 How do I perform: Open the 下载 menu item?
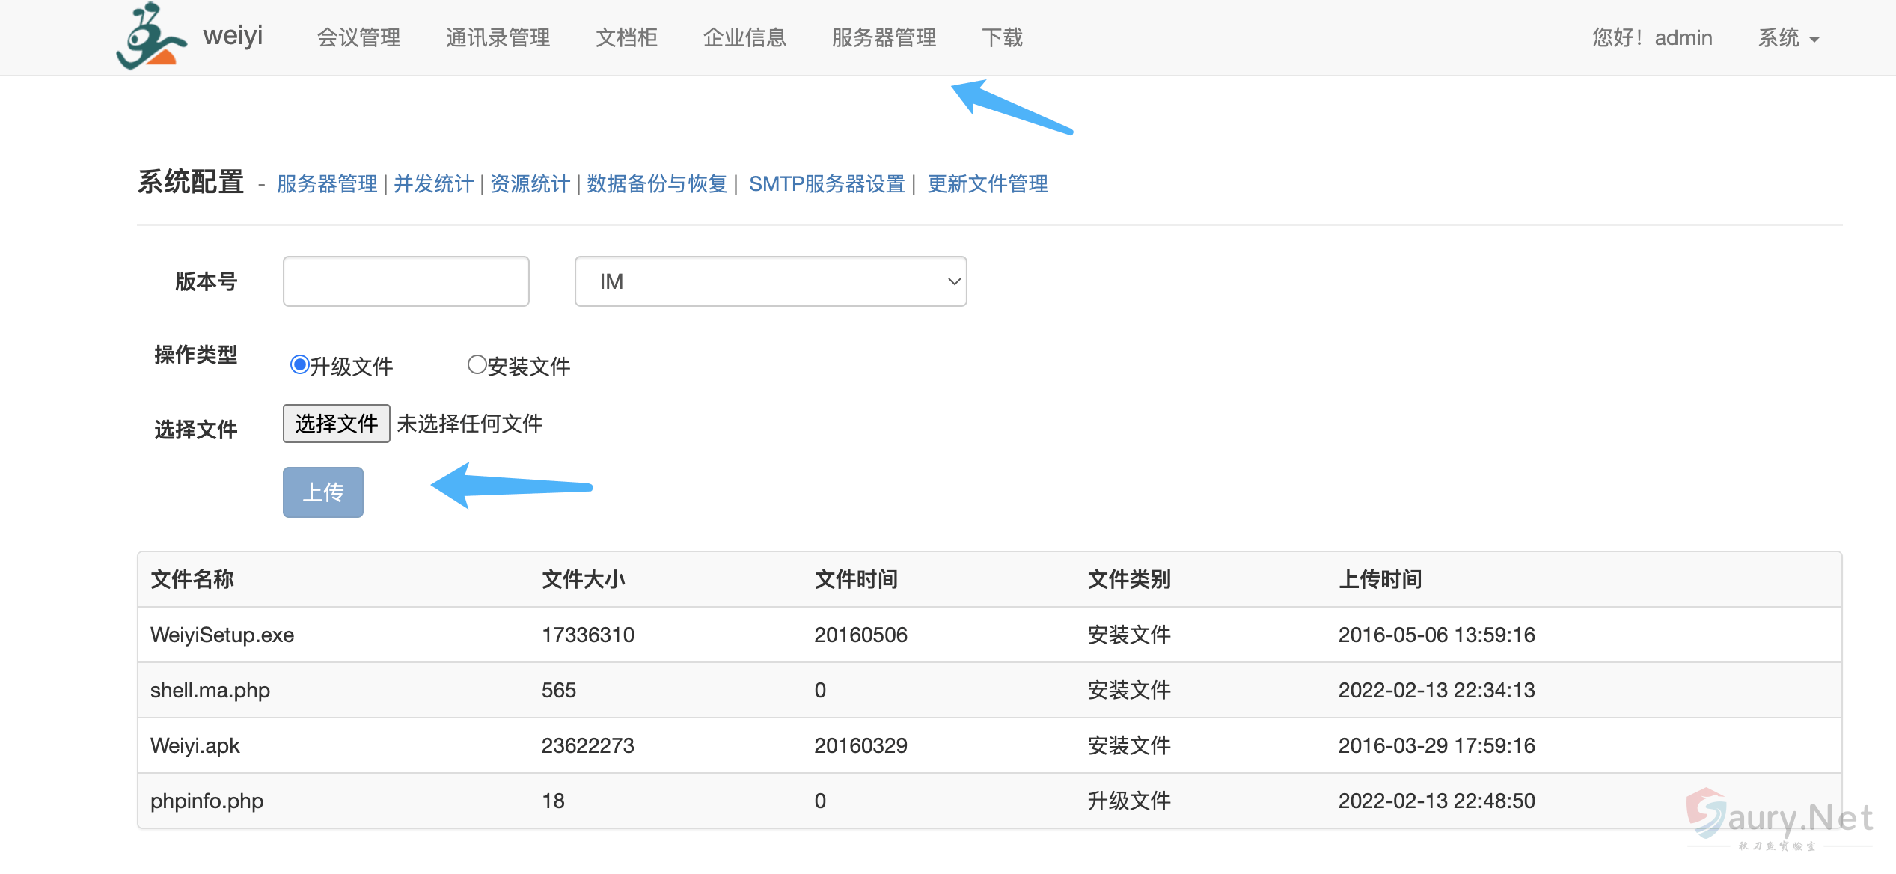1002,38
